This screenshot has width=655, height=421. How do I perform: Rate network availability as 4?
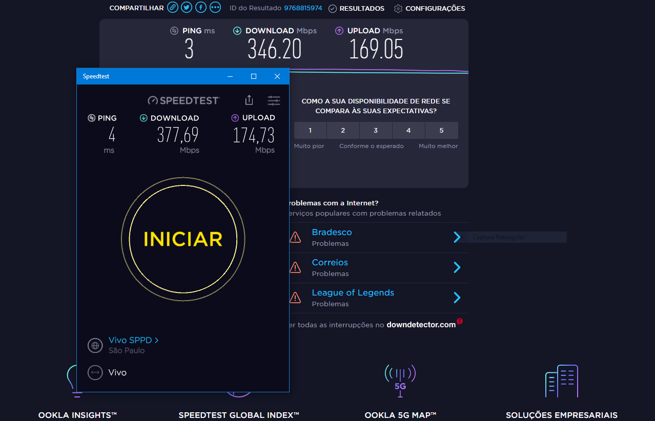[x=408, y=131]
